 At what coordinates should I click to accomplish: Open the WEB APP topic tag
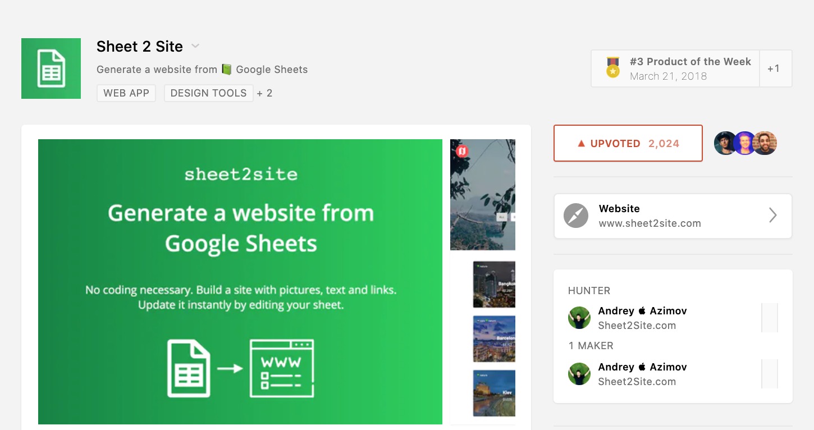click(126, 93)
